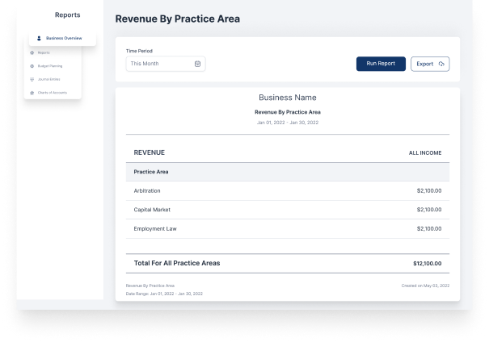Click the cloud icon on Export button

click(441, 64)
